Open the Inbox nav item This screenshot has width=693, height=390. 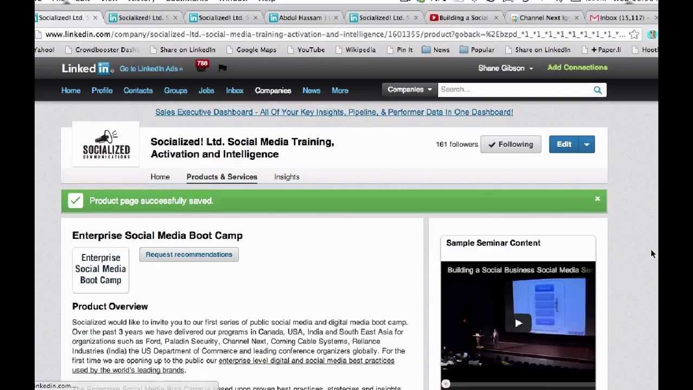coord(234,90)
